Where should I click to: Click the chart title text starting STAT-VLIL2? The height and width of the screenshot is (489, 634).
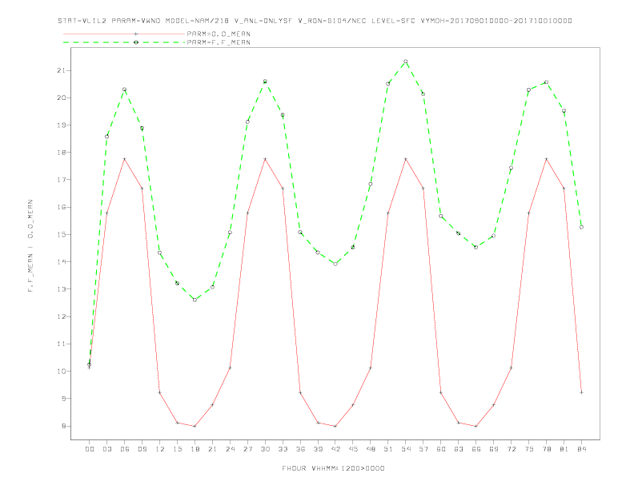315,21
